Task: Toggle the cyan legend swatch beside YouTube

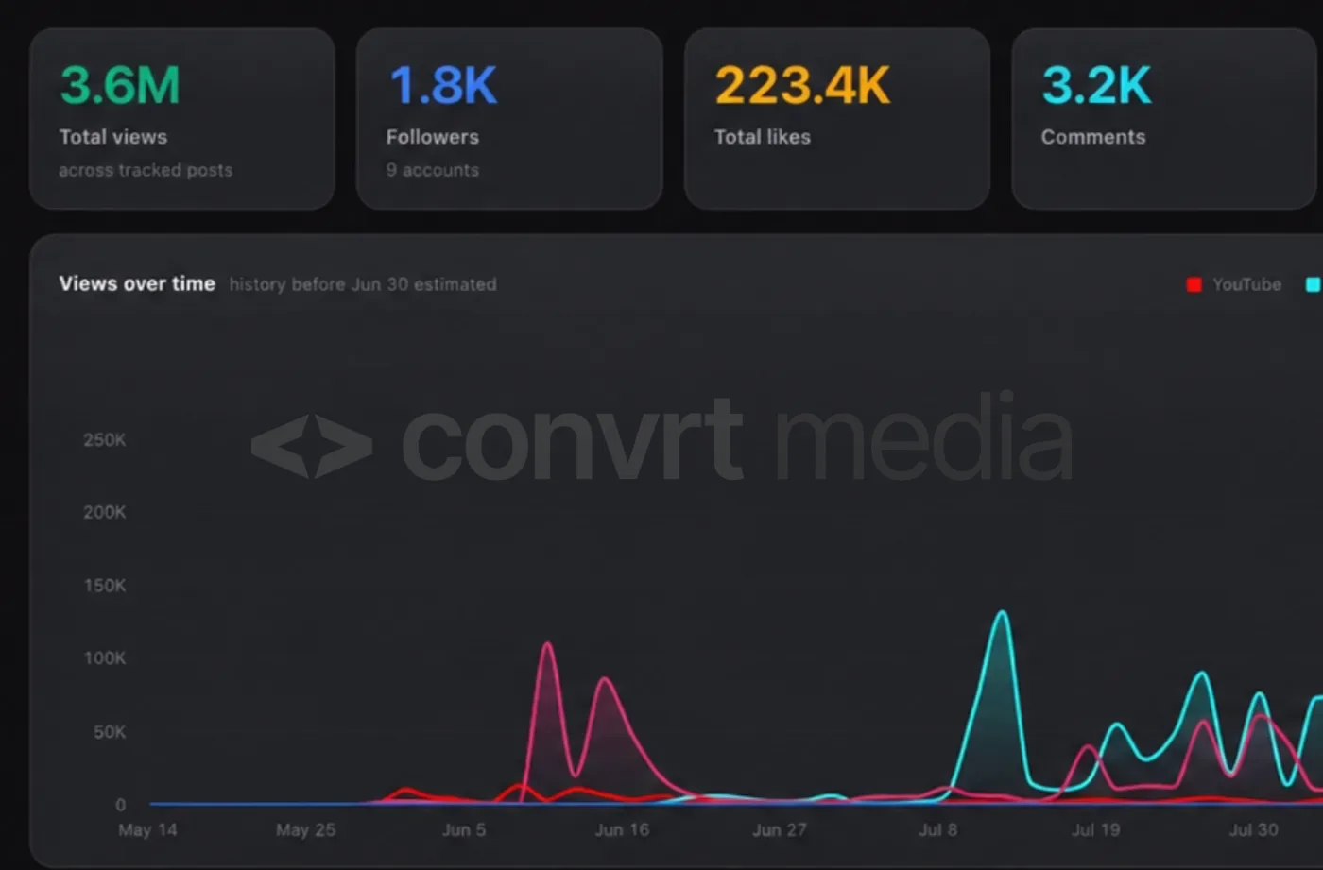Action: click(x=1314, y=284)
